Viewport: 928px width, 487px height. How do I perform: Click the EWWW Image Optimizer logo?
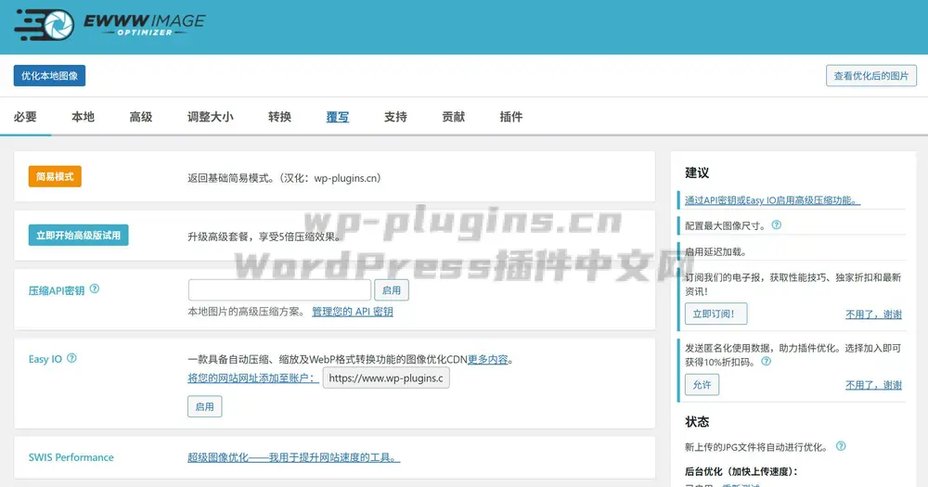[110, 24]
